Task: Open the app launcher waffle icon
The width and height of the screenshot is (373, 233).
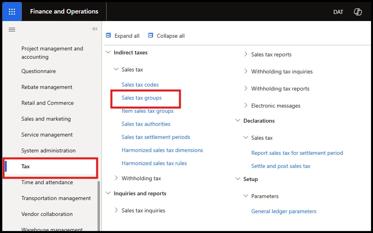Action: coord(12,12)
